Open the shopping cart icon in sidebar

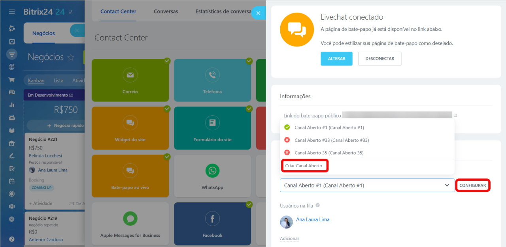(x=12, y=80)
